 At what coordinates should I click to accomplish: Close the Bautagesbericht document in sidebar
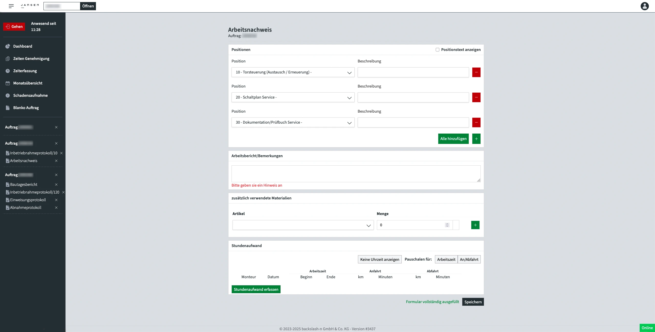(x=56, y=185)
